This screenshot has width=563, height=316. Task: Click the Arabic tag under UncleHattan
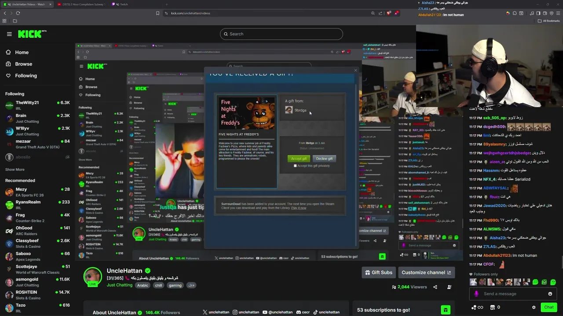pos(143,285)
